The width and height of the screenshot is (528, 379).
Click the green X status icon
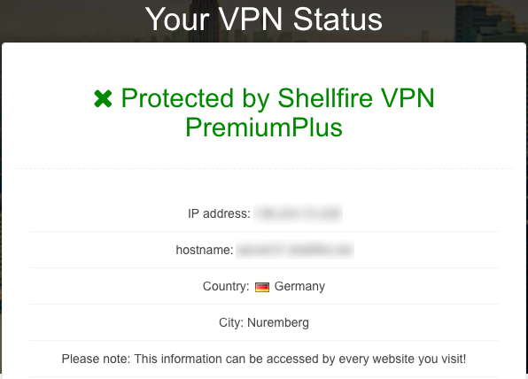pyautogui.click(x=103, y=98)
